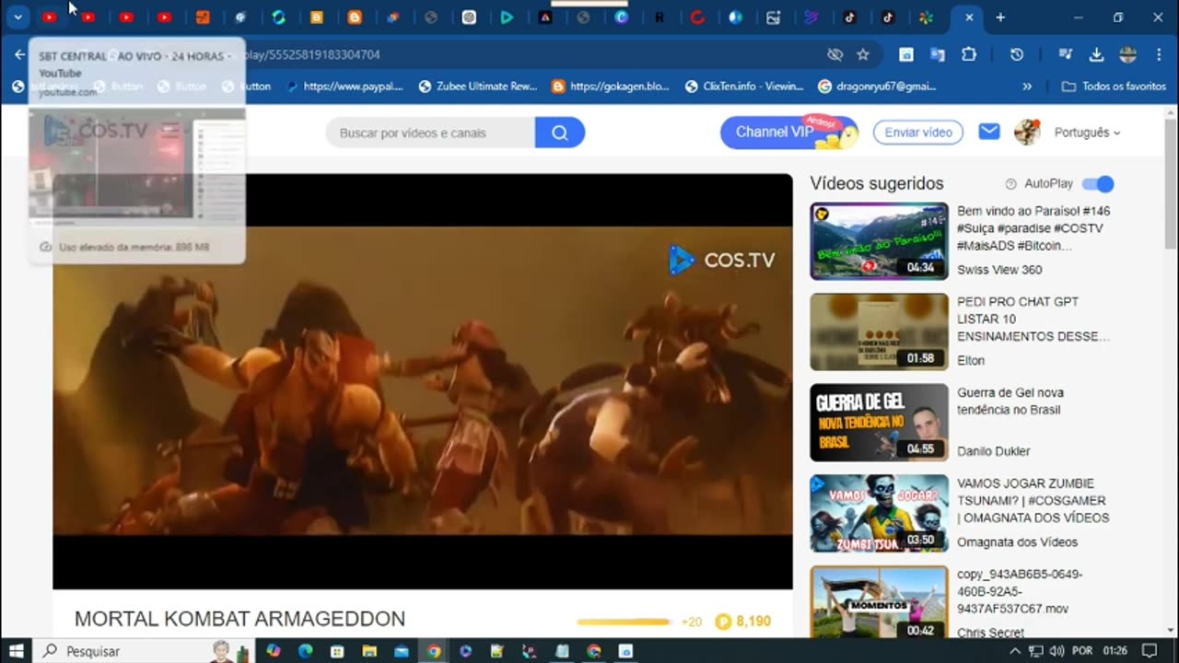
Task: Open Bem vindo ao Paraíso video thumbnail
Action: (879, 241)
